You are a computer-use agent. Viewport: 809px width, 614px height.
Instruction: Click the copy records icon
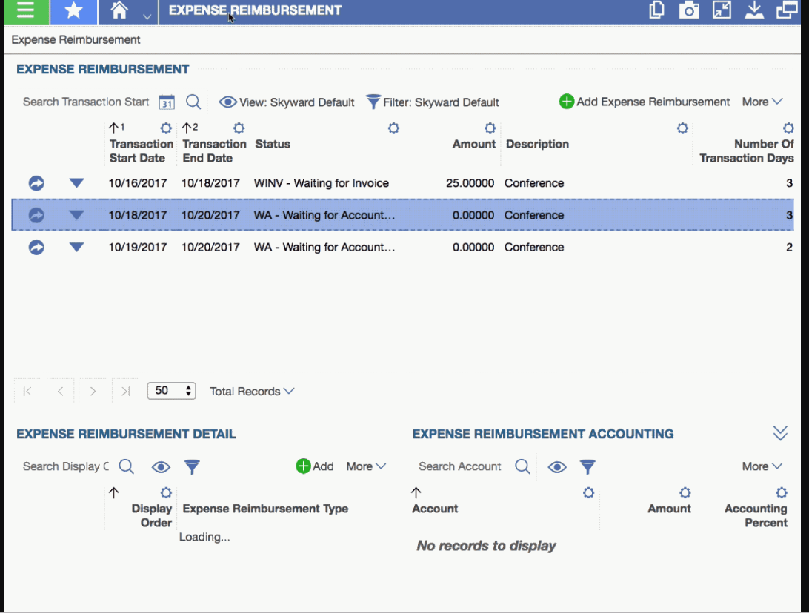point(656,10)
